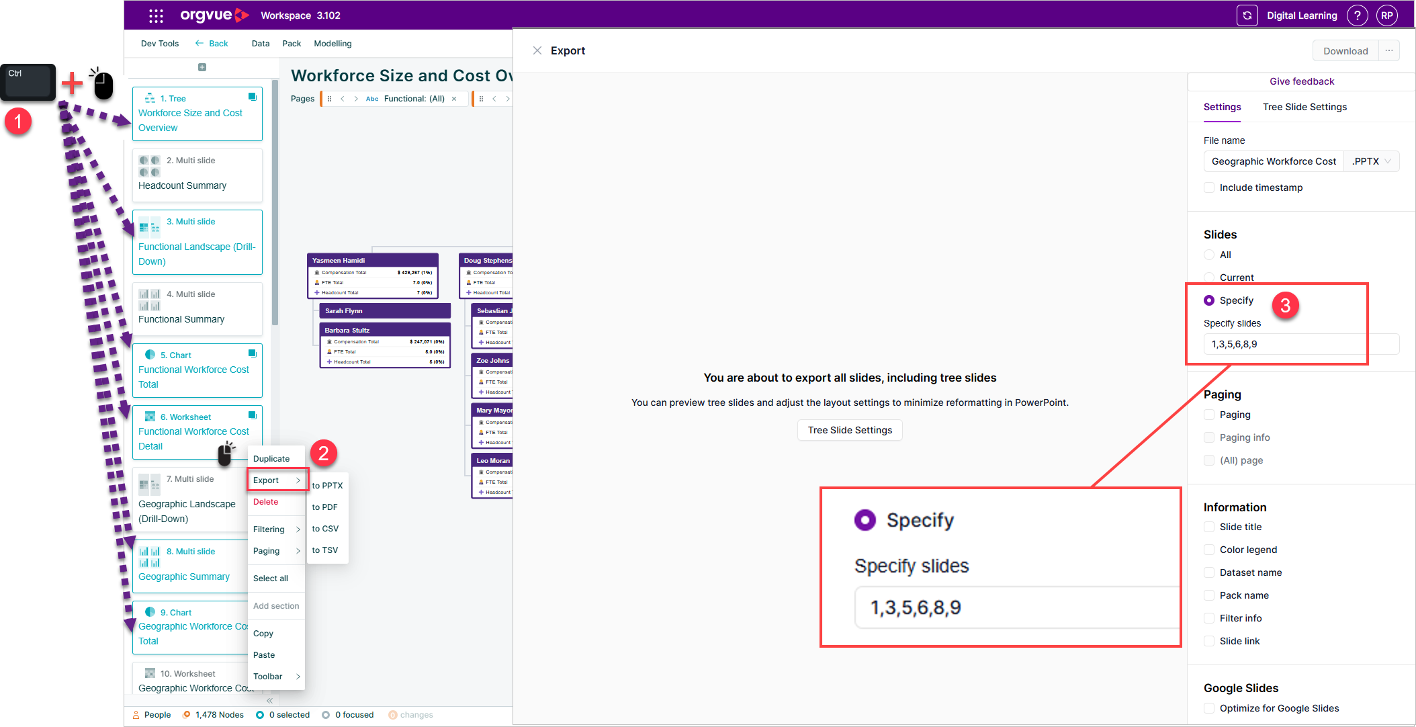Enable Optimize for Google Slides

coord(1209,708)
